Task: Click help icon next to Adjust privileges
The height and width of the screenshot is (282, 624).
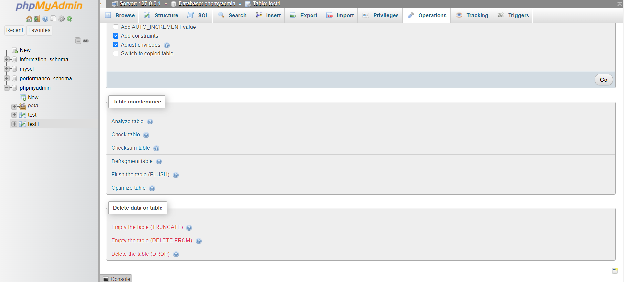Action: 167,45
